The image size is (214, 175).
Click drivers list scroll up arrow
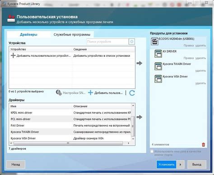133,106
